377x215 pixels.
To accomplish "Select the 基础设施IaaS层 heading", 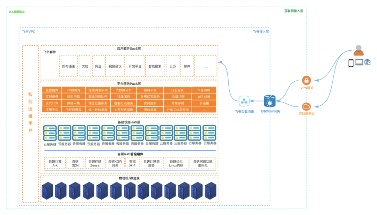I will [x=129, y=122].
